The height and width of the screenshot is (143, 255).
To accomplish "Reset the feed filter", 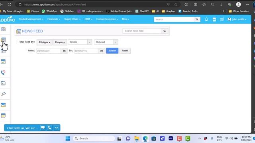I will coord(125,50).
